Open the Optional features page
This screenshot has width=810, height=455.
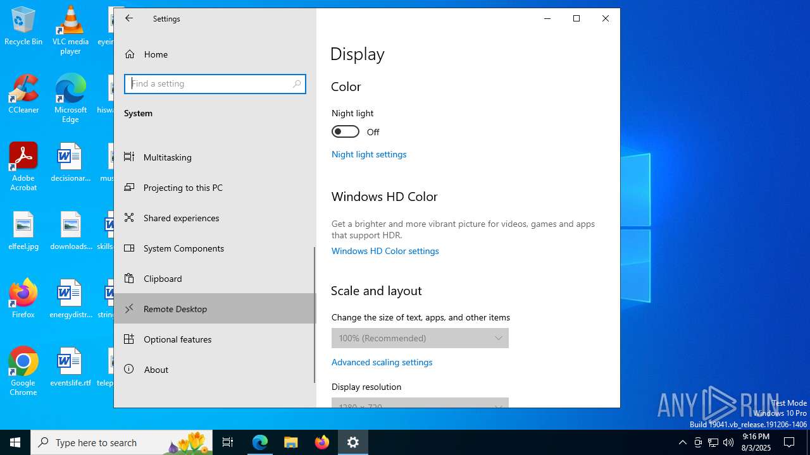pos(215,339)
